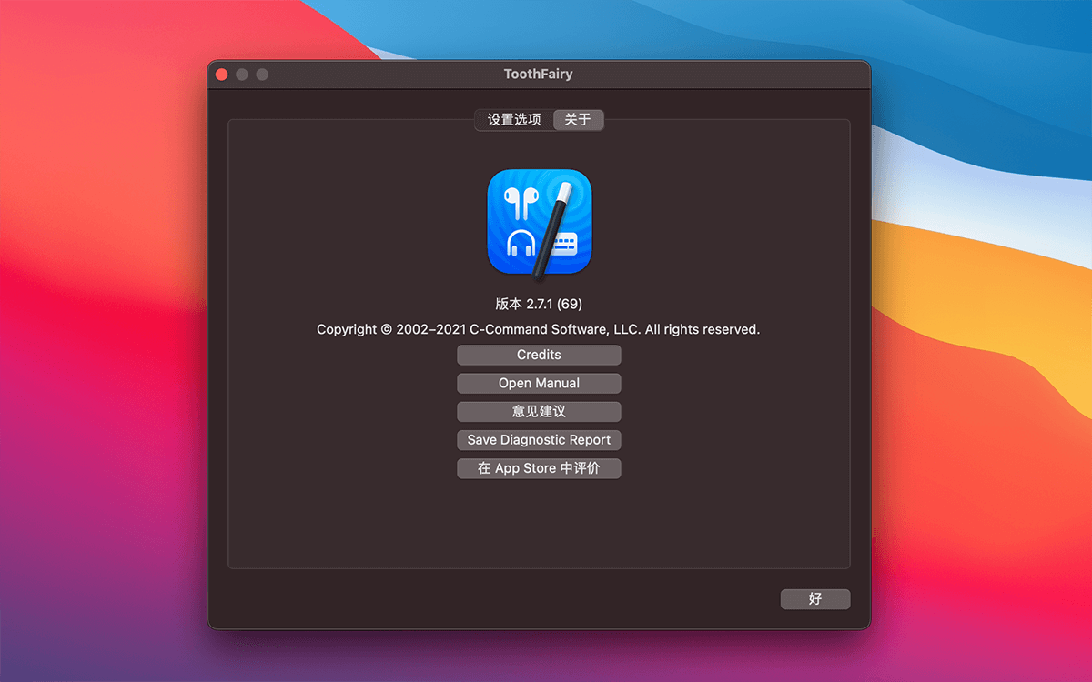Click Save Diagnostic Report
Screen dimensions: 1092x682
click(539, 440)
